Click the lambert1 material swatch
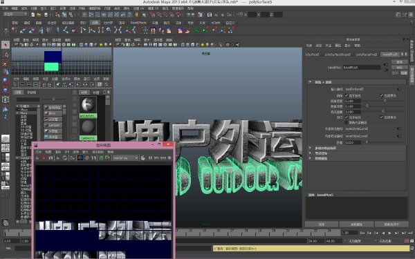 pos(88,127)
